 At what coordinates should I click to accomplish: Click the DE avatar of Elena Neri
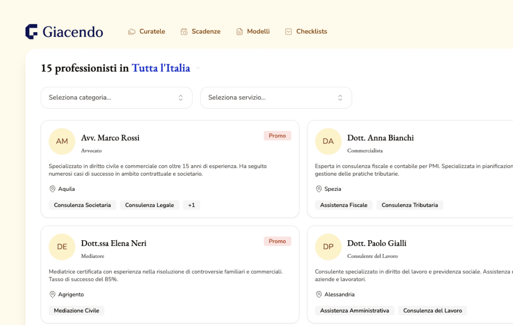62,247
